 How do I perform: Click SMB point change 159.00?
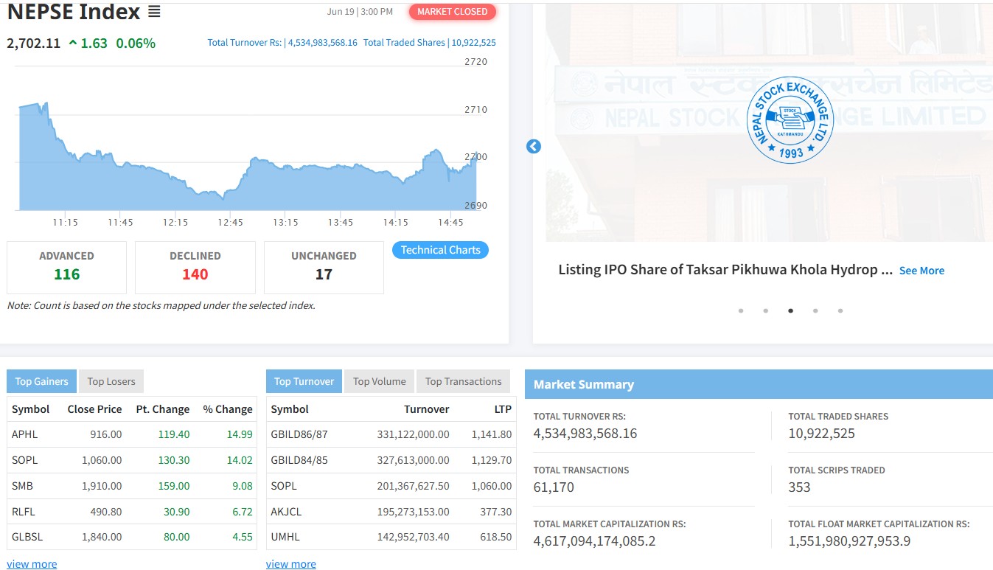click(174, 486)
